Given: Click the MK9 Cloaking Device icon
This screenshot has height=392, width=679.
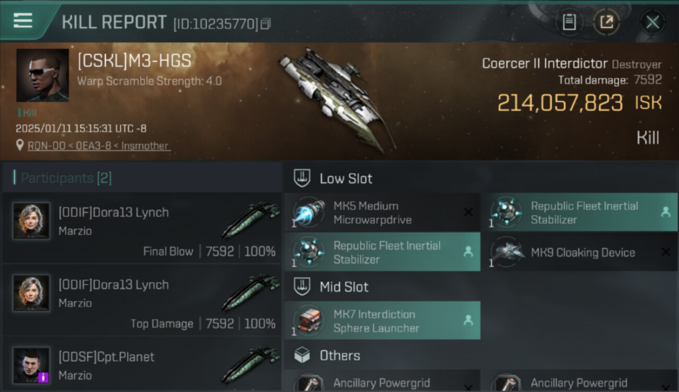Looking at the screenshot, I should click(507, 252).
